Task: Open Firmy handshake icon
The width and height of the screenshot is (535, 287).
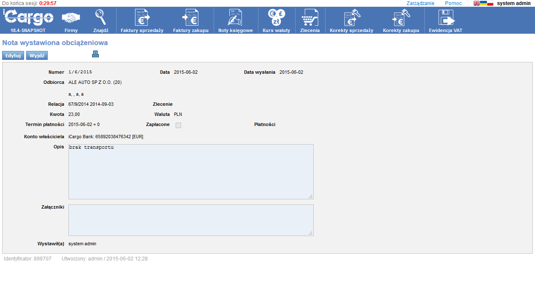Action: (71, 19)
